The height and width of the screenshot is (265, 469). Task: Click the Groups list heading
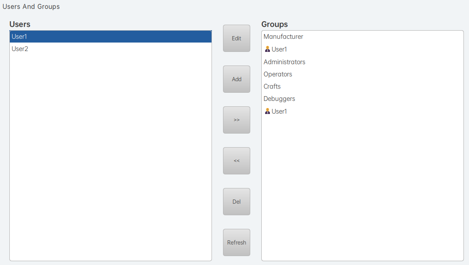tap(275, 24)
